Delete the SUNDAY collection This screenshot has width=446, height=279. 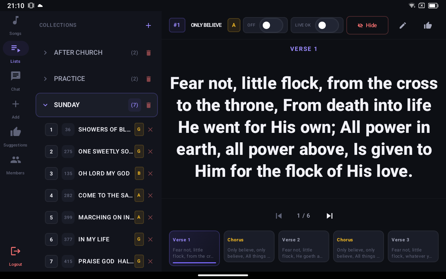coord(149,105)
